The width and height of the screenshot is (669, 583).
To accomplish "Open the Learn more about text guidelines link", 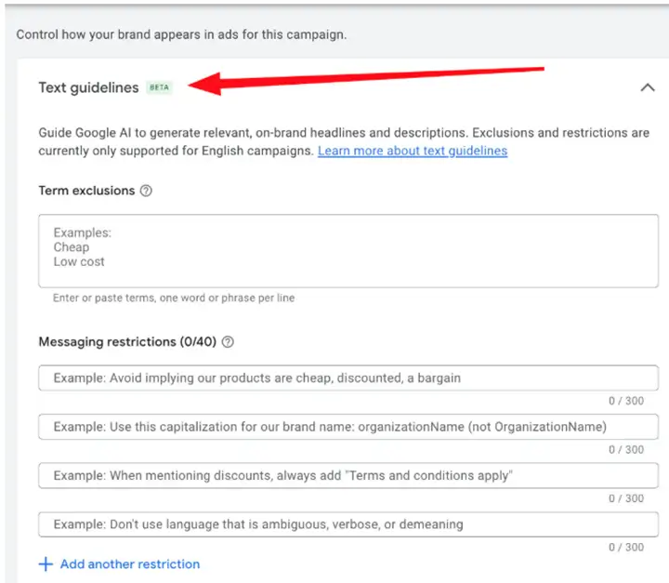I will point(412,151).
